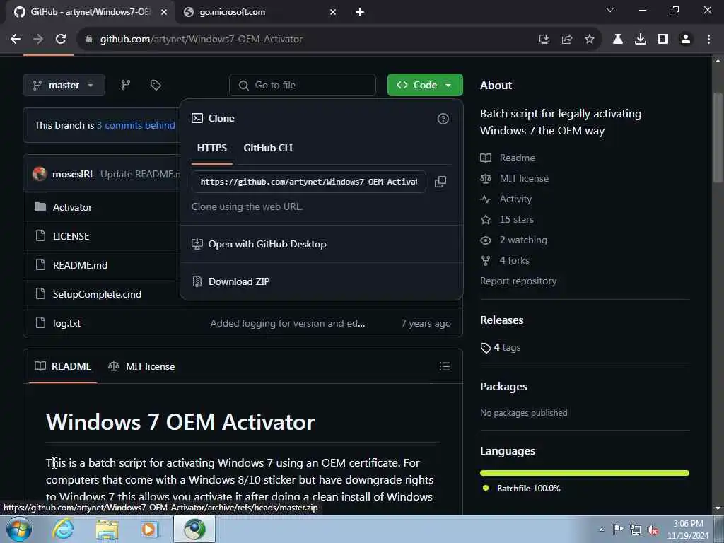This screenshot has height=543, width=724.
Task: View branches via the branch icon
Action: coord(126,85)
